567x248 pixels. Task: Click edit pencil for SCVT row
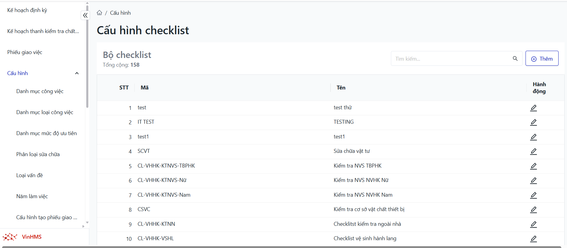click(533, 151)
